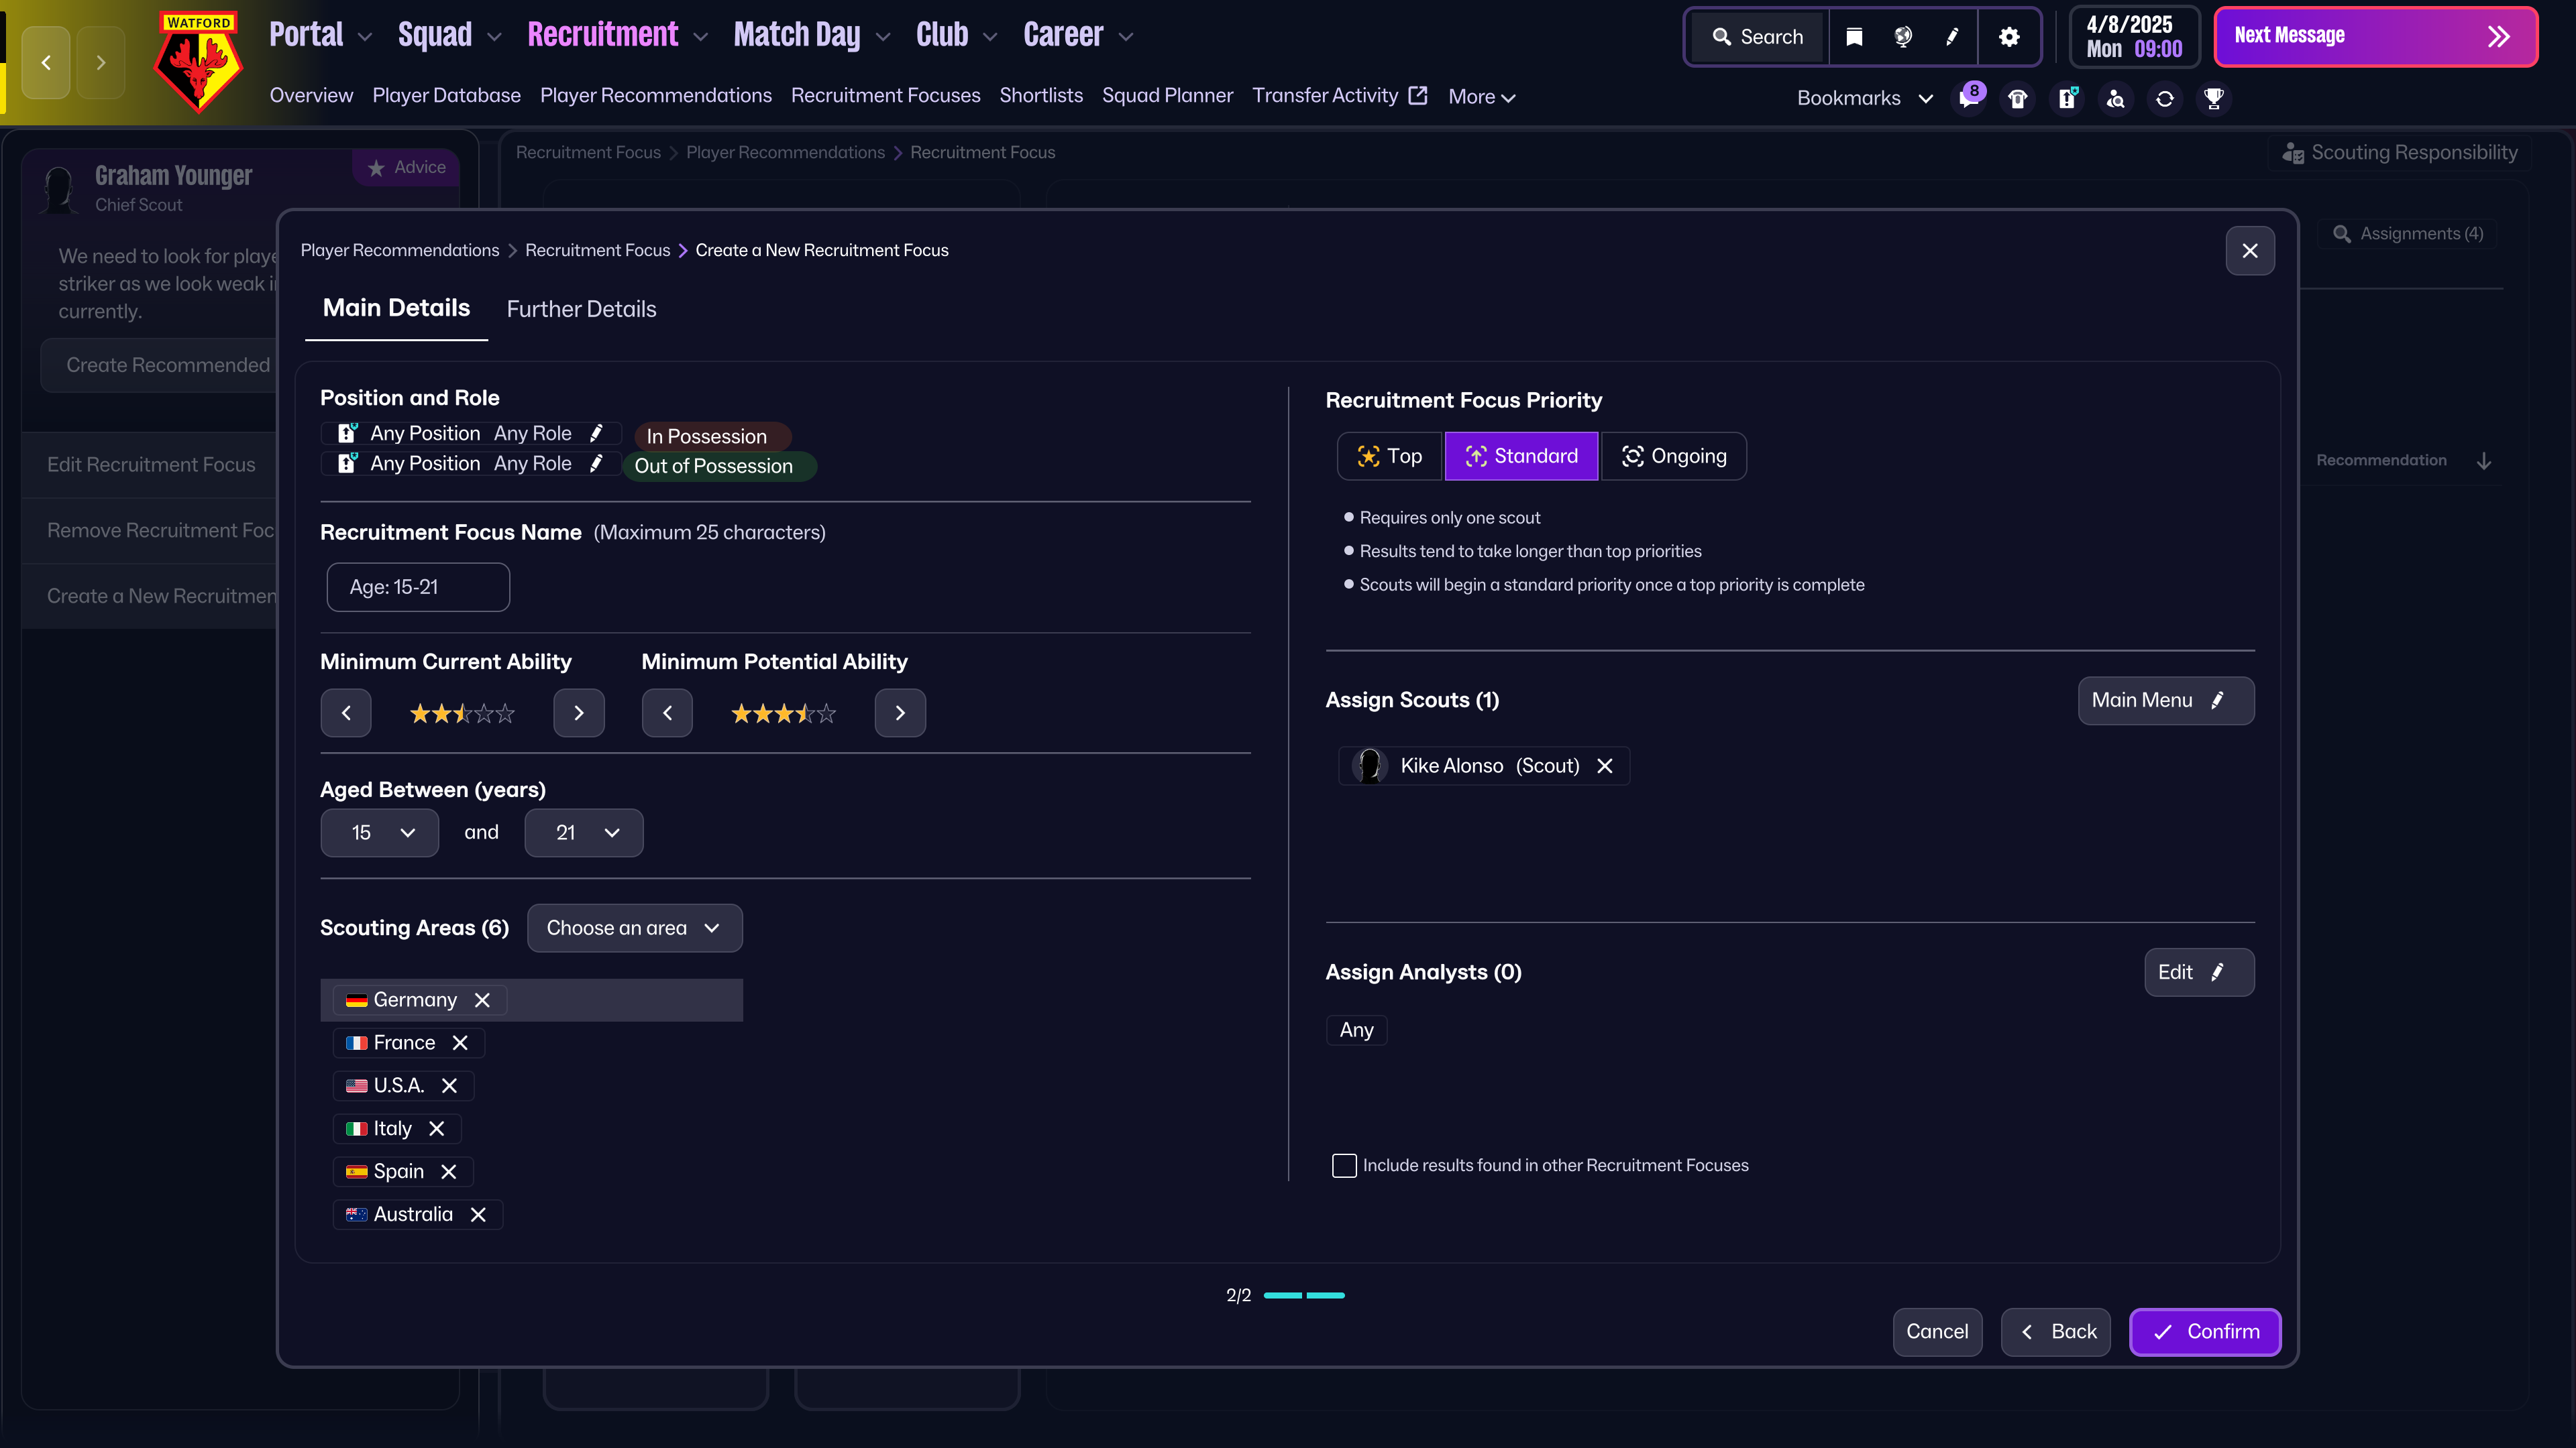Open the minimum age 15 dropdown
The height and width of the screenshot is (1448, 2576).
[380, 833]
